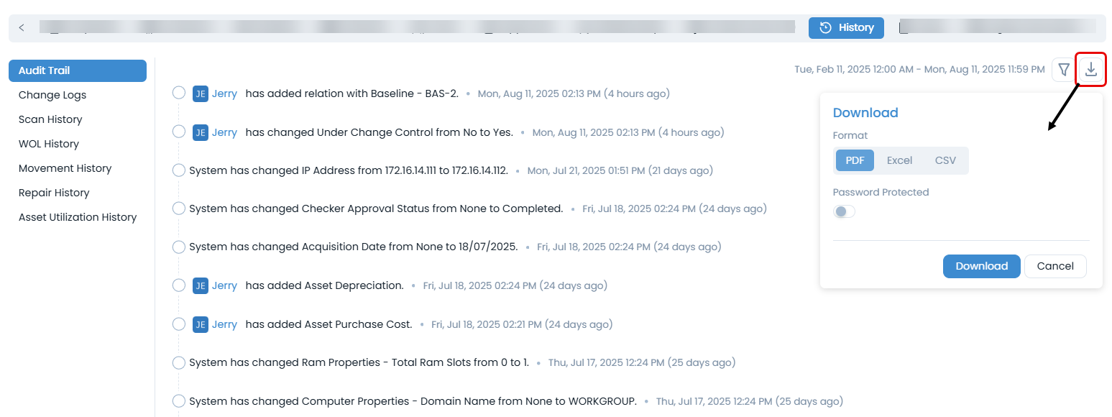The height and width of the screenshot is (417, 1112).
Task: Enable the Password Protected toggle
Action: 844,211
